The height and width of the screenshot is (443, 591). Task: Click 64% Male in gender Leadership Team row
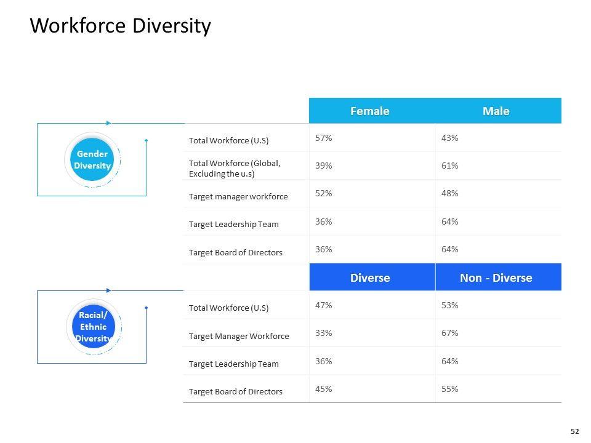449,221
